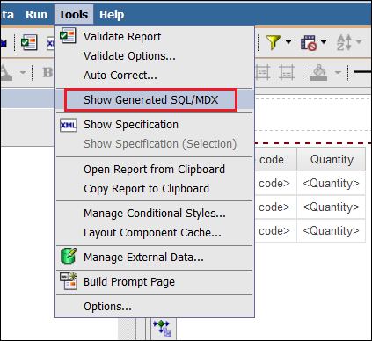Expand the Filters dropdown arrow
The width and height of the screenshot is (372, 341).
288,42
